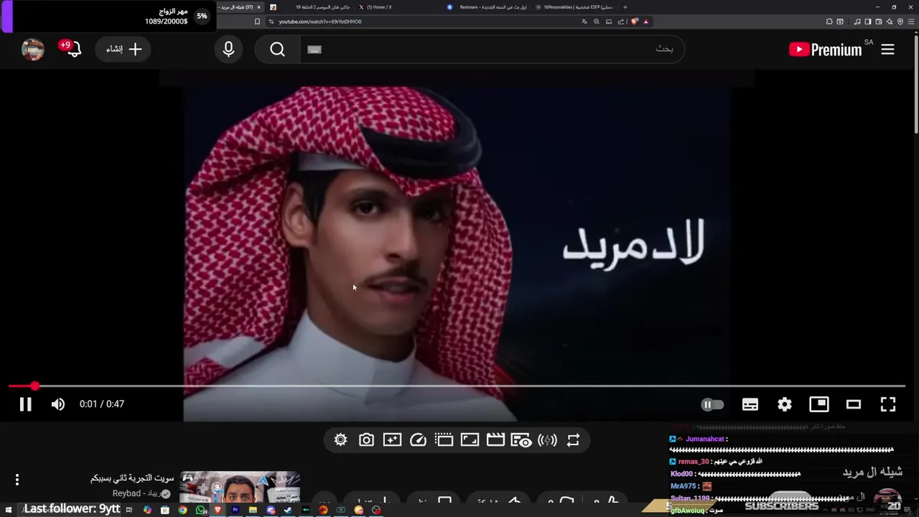Open the playback speed gauge icon

pyautogui.click(x=418, y=440)
